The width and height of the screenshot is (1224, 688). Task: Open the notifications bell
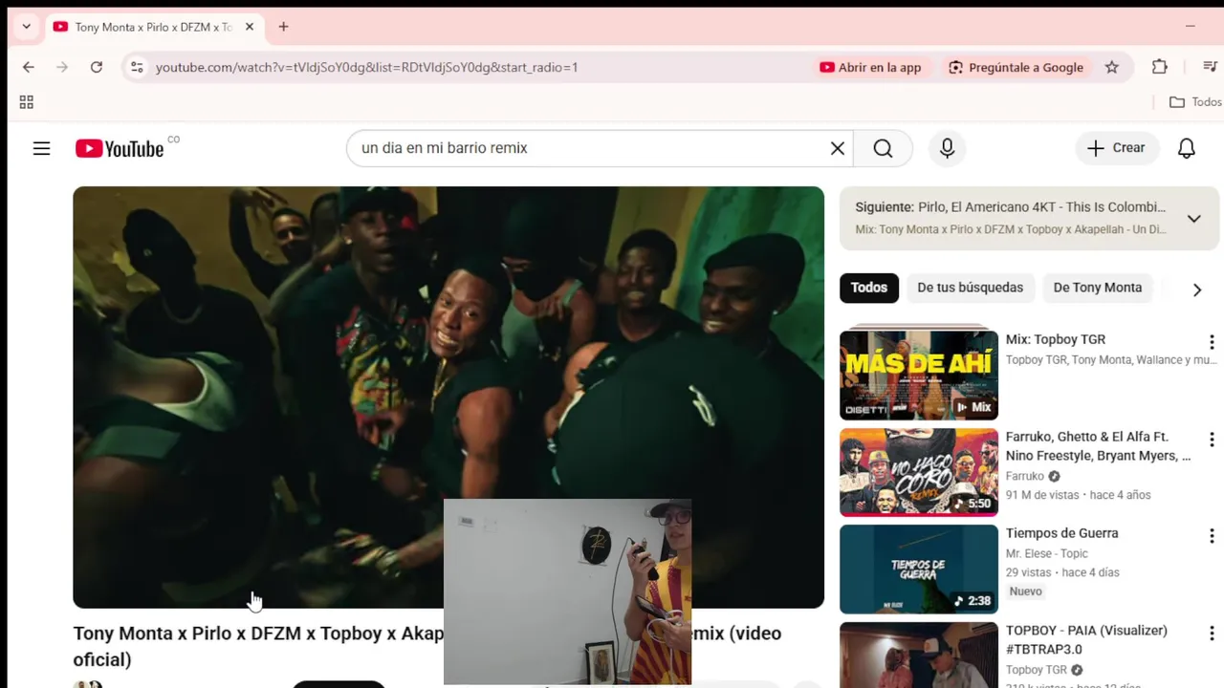(1187, 148)
